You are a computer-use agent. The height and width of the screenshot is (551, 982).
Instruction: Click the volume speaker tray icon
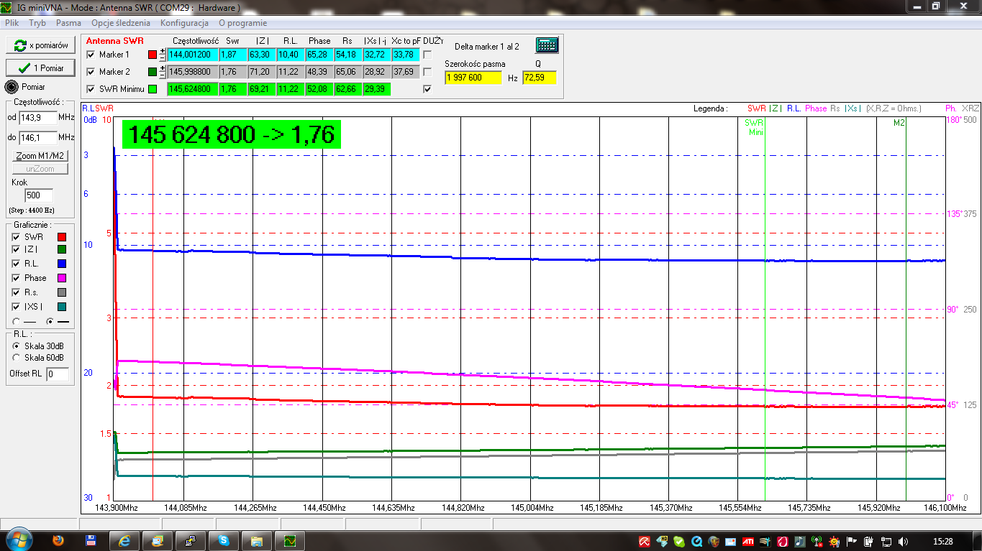click(x=903, y=541)
